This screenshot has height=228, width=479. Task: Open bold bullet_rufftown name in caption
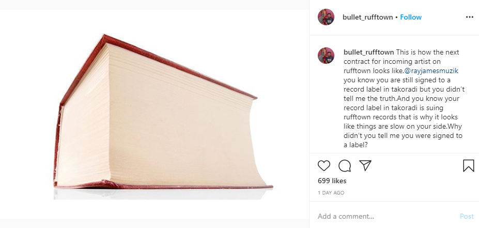tap(369, 52)
